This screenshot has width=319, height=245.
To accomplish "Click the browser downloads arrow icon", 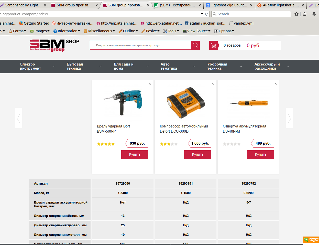I will click(314, 14).
